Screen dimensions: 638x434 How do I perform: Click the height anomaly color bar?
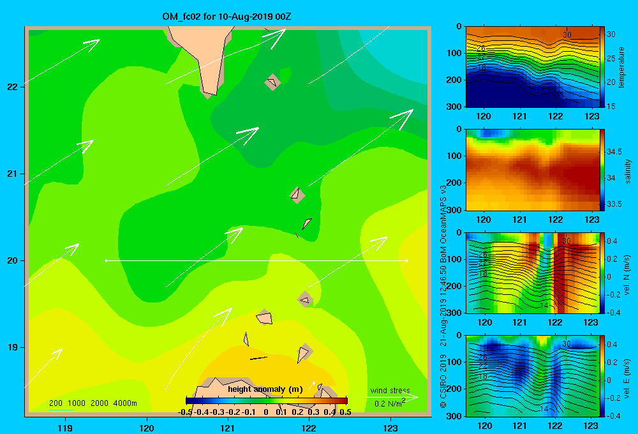pyautogui.click(x=266, y=401)
